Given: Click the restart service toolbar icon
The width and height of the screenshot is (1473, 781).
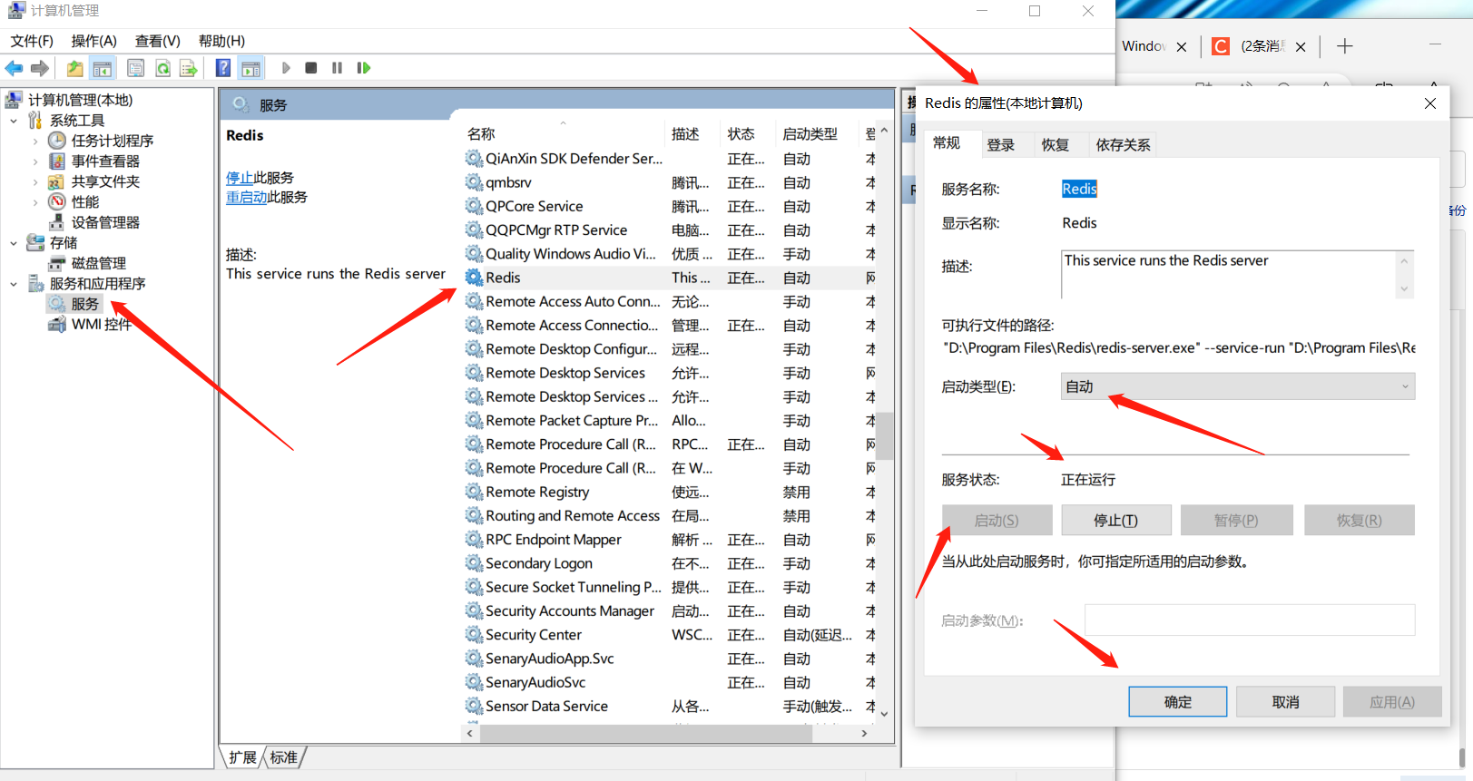Looking at the screenshot, I should (x=364, y=68).
